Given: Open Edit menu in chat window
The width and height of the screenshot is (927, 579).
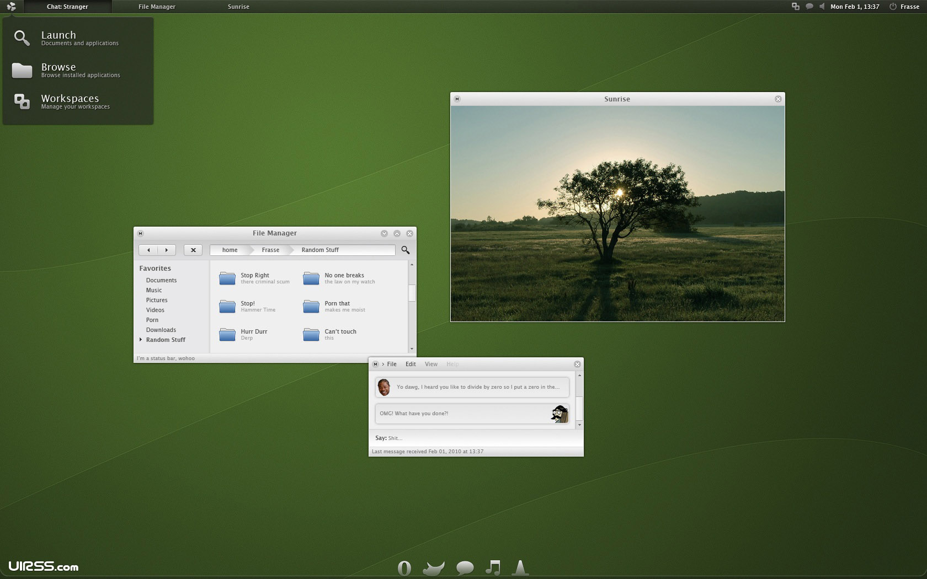Looking at the screenshot, I should pyautogui.click(x=411, y=364).
